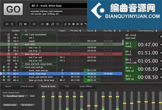
Task: Click the speaker icon on cue 80-1
Action: point(9,70)
